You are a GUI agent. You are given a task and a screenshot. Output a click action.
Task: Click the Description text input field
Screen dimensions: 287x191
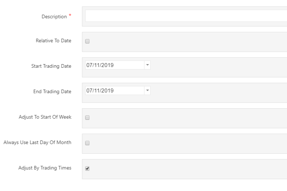click(x=186, y=16)
